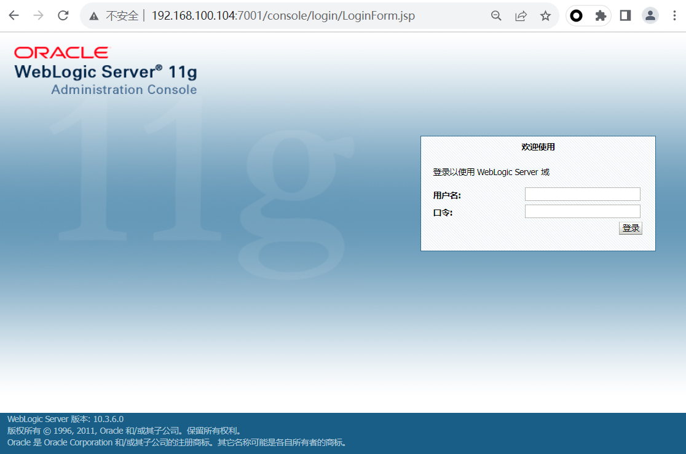Click the red Oracle logo
Screen dimensions: 686x454
[61, 53]
